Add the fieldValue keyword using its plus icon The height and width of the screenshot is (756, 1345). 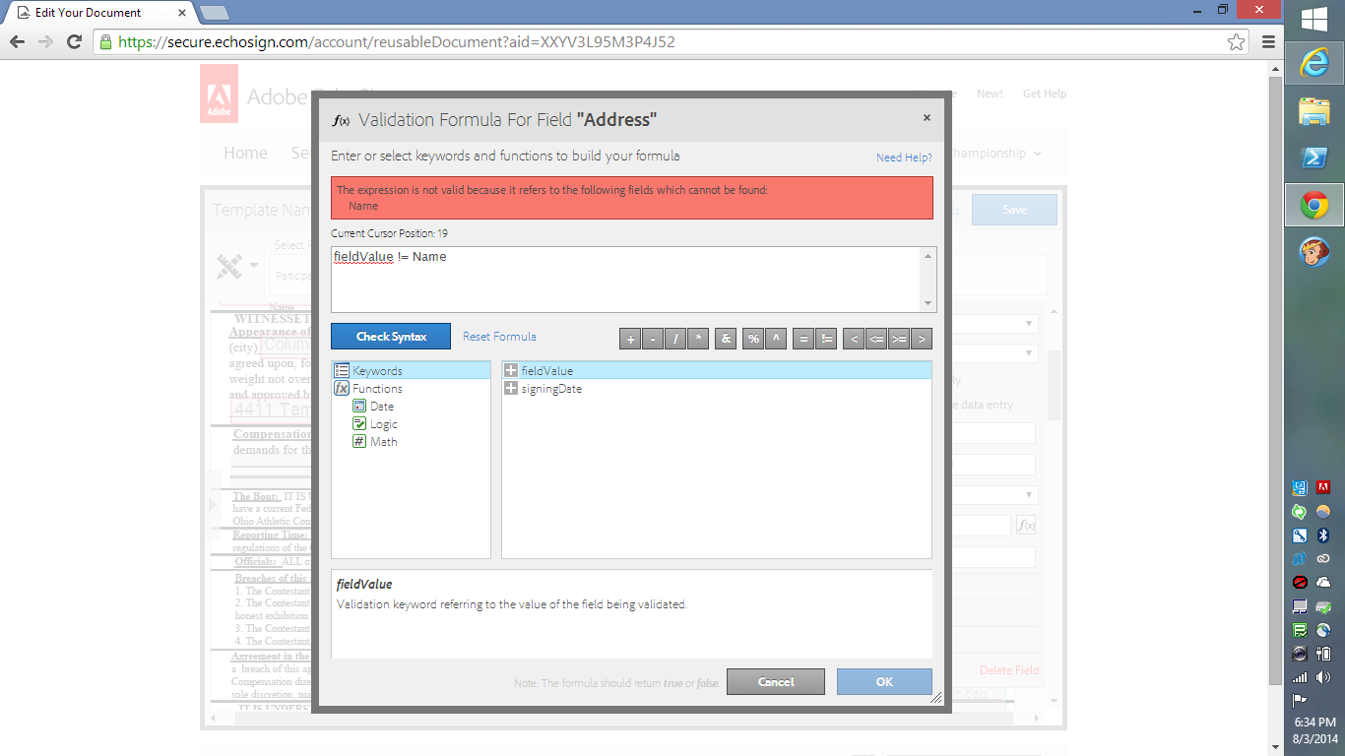coord(511,371)
